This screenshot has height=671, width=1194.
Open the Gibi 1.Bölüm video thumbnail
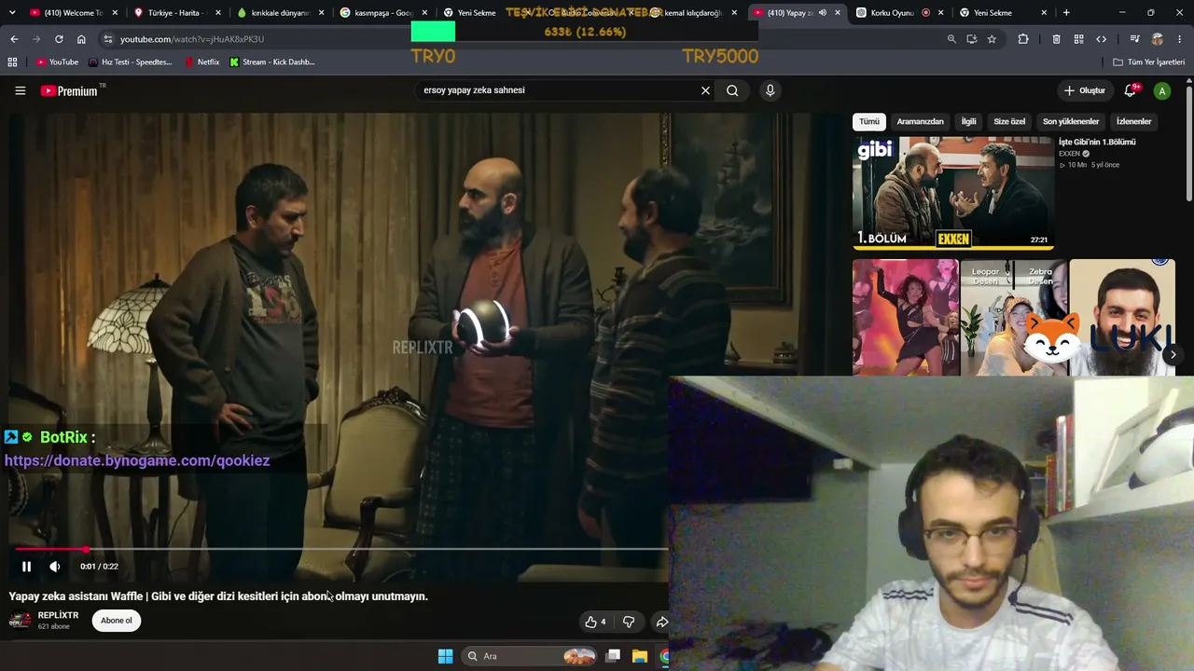[953, 193]
